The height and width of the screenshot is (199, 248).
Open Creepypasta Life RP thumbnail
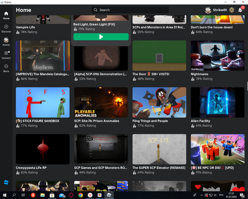(x=43, y=149)
